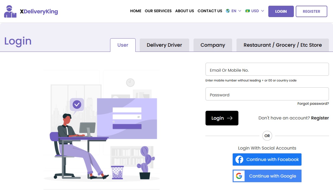Focus the Email Or Mobile No. field
Image resolution: width=333 pixels, height=196 pixels.
(x=267, y=69)
